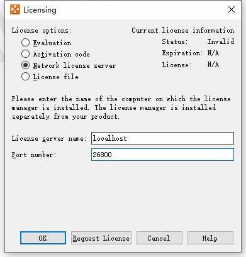Choose the License file radio button
Screen dimensions: 246x257
pyautogui.click(x=25, y=77)
